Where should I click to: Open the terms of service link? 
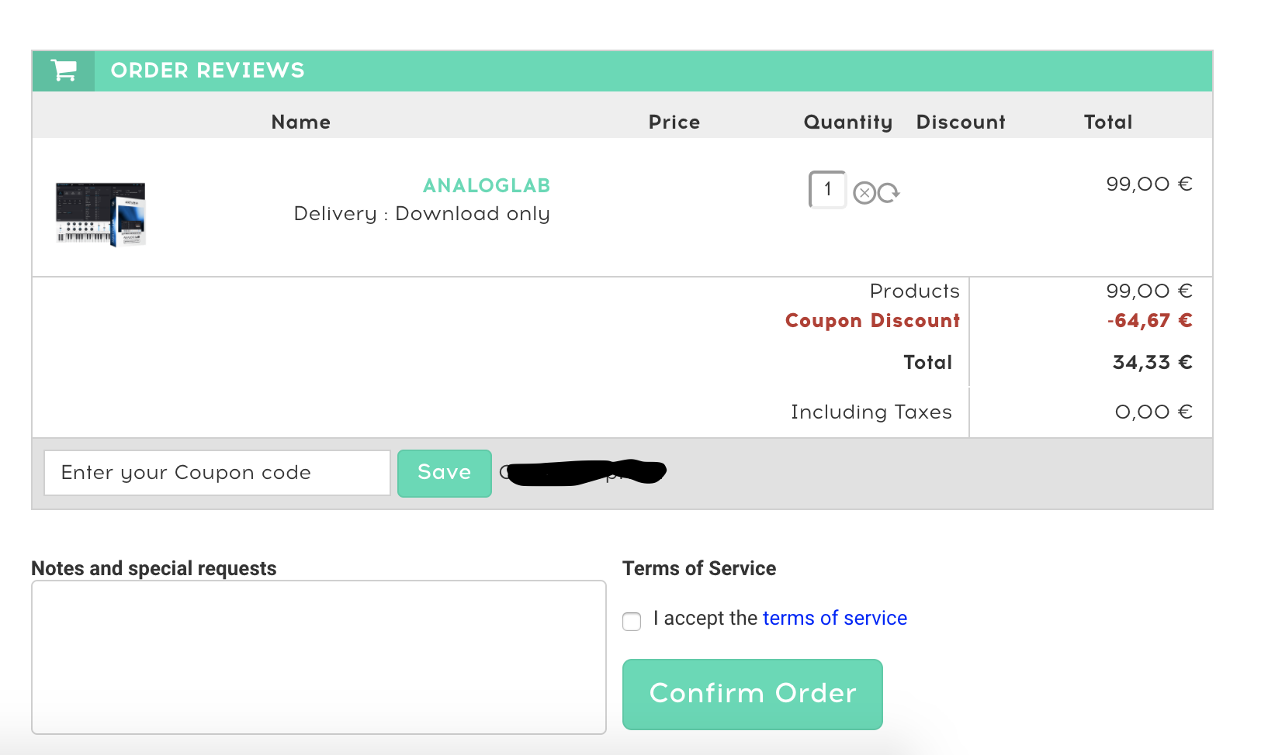834,618
